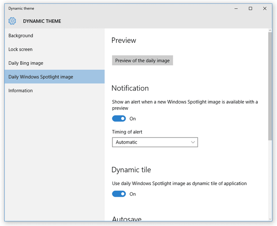Select Daily Bing image in sidebar
The height and width of the screenshot is (226, 277).
(x=54, y=63)
